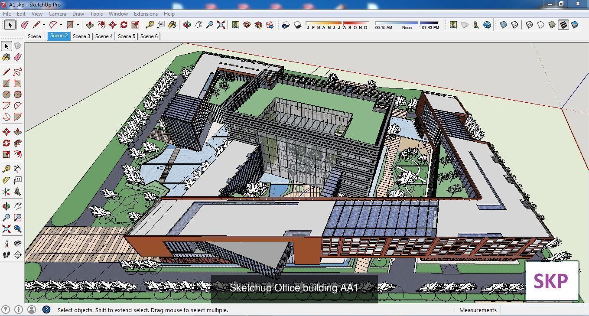Switch to Monochrome style
Image resolution: width=589 pixels, height=316 pixels.
pos(575,25)
